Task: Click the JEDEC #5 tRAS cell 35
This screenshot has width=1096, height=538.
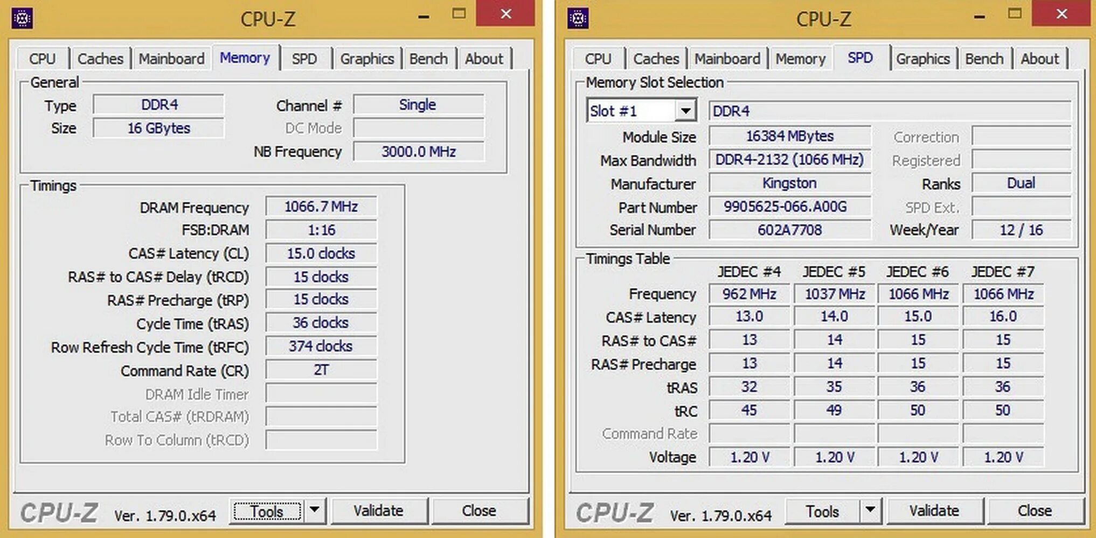Action: [x=835, y=387]
